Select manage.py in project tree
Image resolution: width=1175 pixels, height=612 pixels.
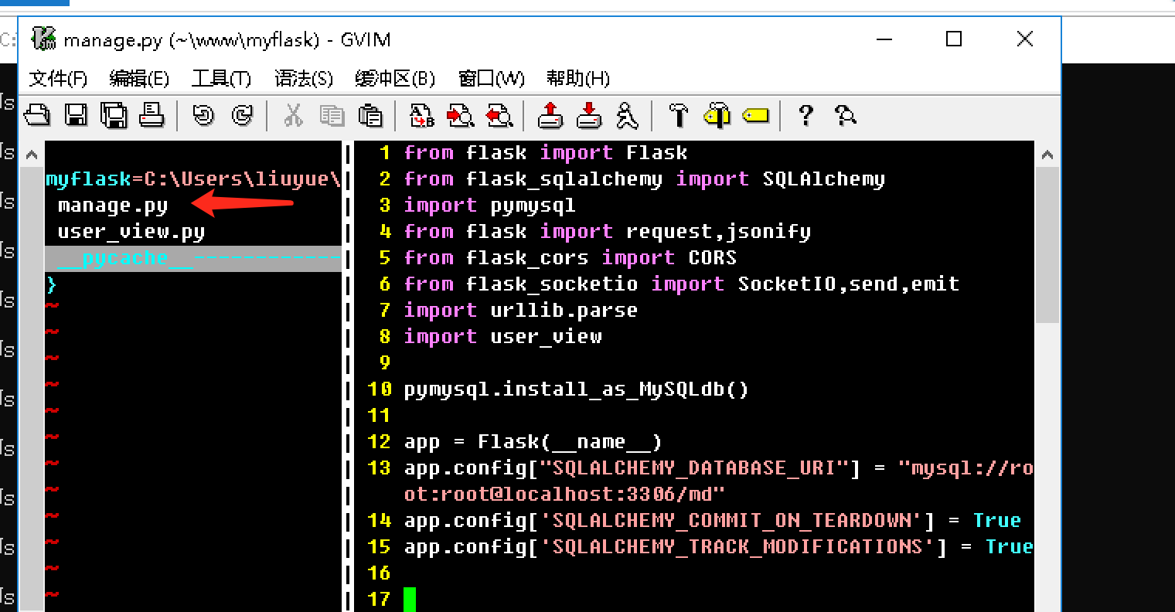coord(113,206)
